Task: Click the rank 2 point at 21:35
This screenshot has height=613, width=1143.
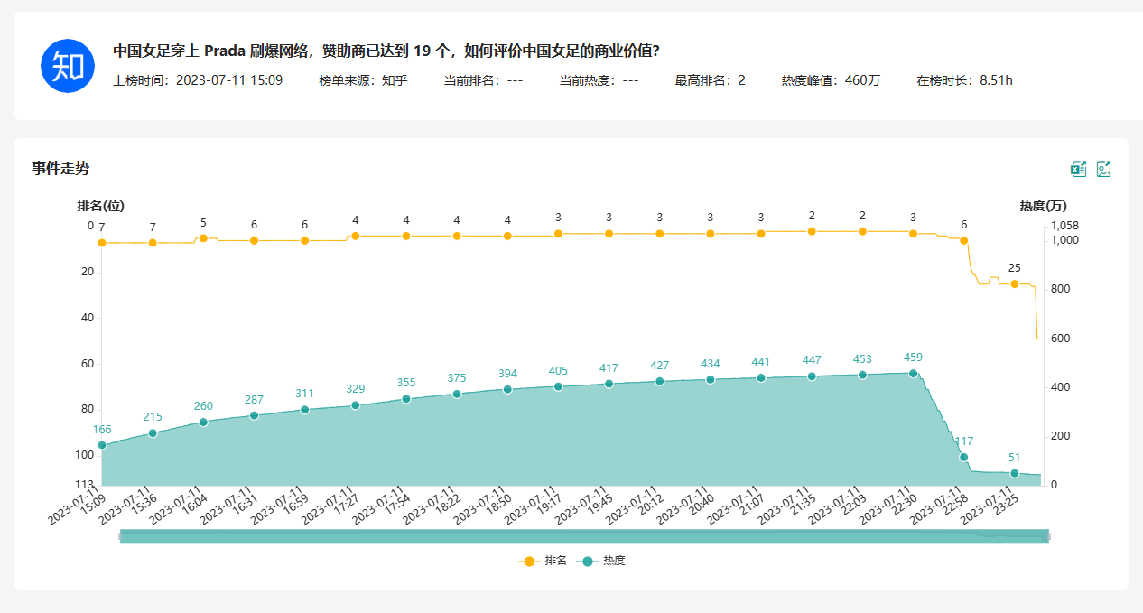Action: tap(812, 231)
